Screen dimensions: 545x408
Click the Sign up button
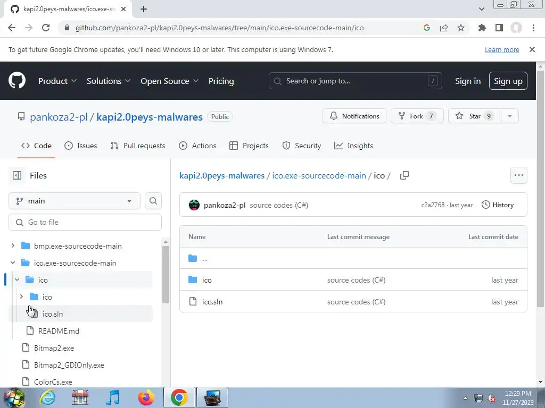click(x=508, y=81)
